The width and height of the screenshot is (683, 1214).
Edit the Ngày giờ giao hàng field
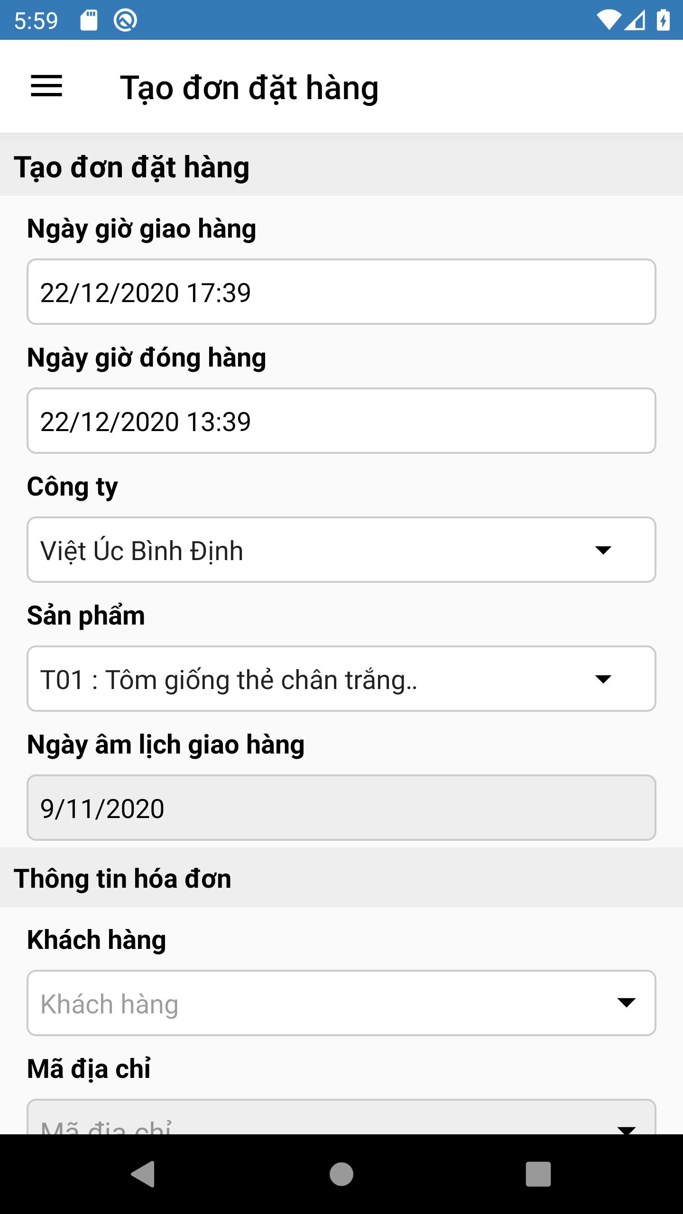(x=341, y=292)
